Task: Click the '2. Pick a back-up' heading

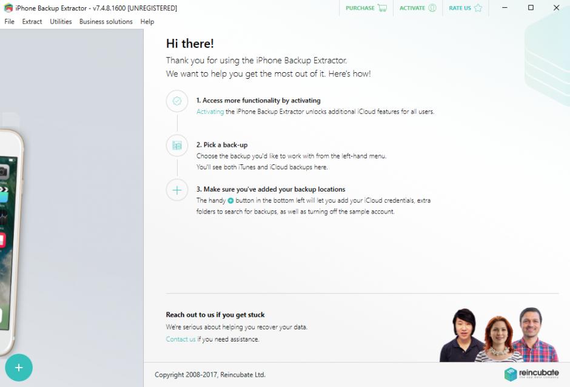Action: [x=222, y=145]
